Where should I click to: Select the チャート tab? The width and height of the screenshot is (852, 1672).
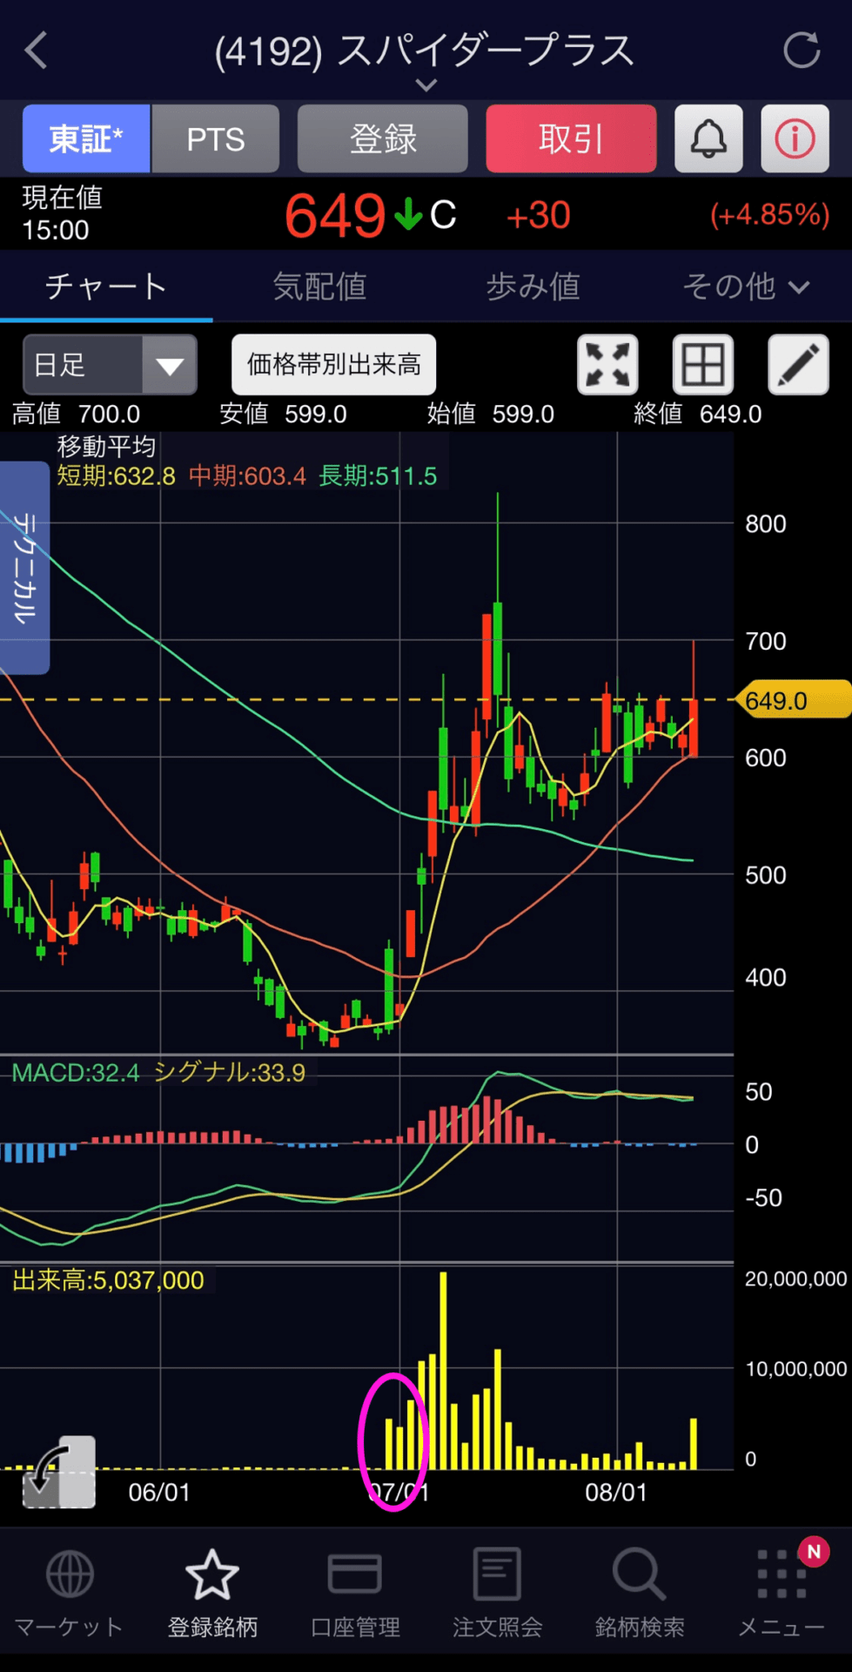coord(106,287)
